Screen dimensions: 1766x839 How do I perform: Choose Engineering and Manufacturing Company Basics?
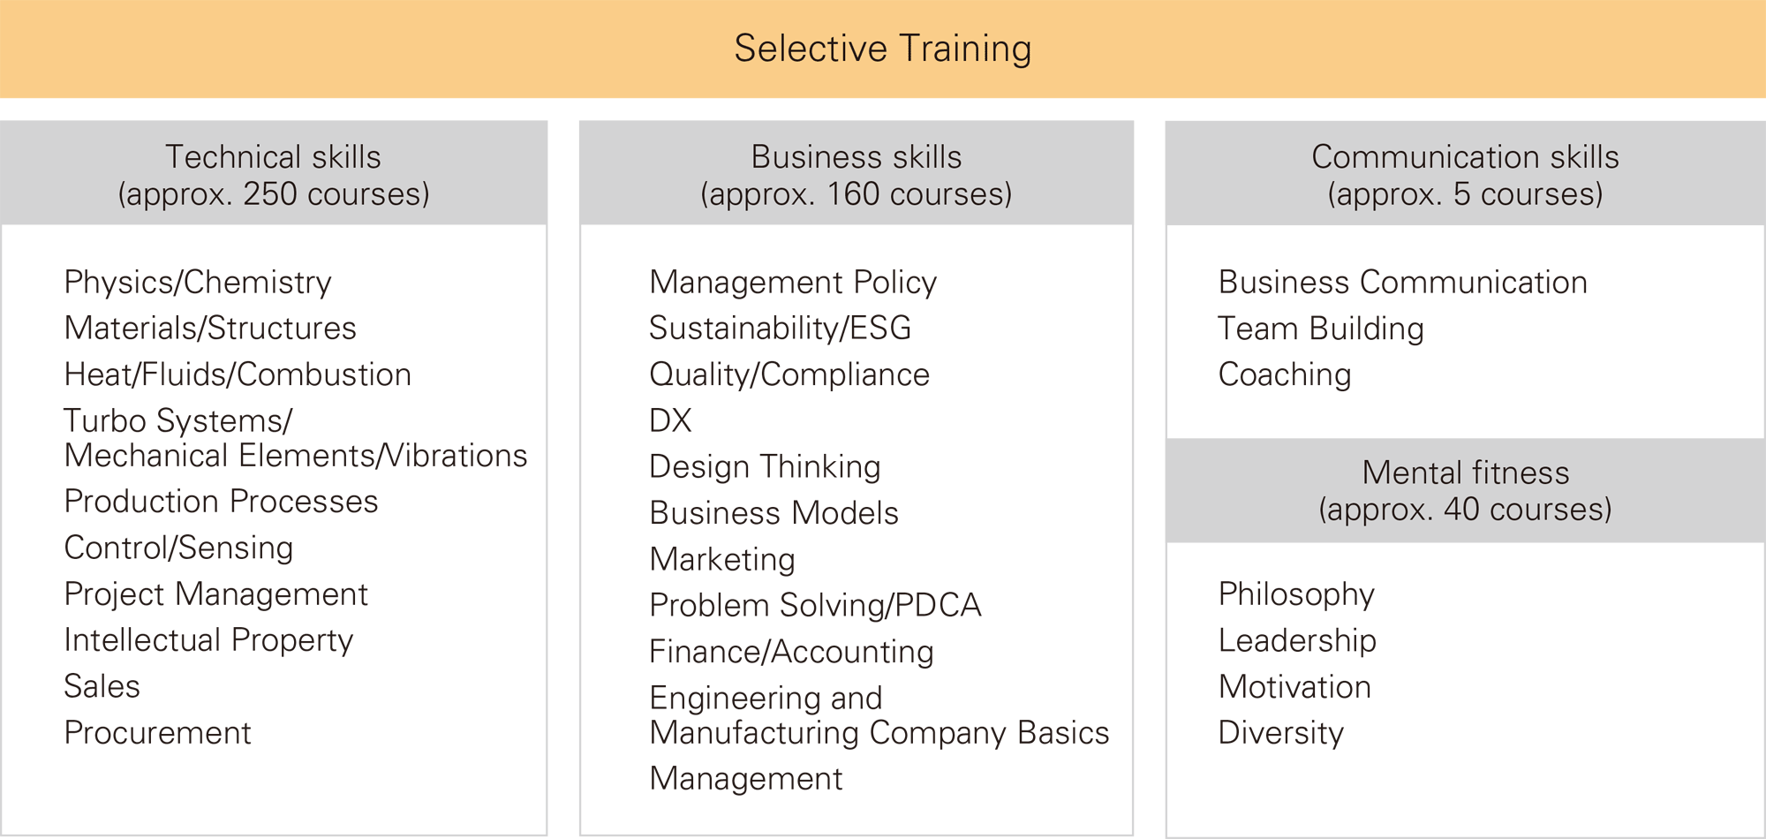pos(879,715)
